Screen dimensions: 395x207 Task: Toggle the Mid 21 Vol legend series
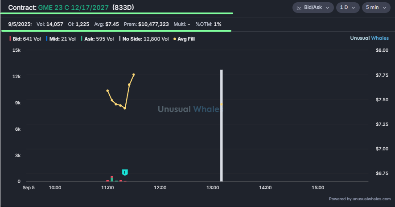point(61,39)
